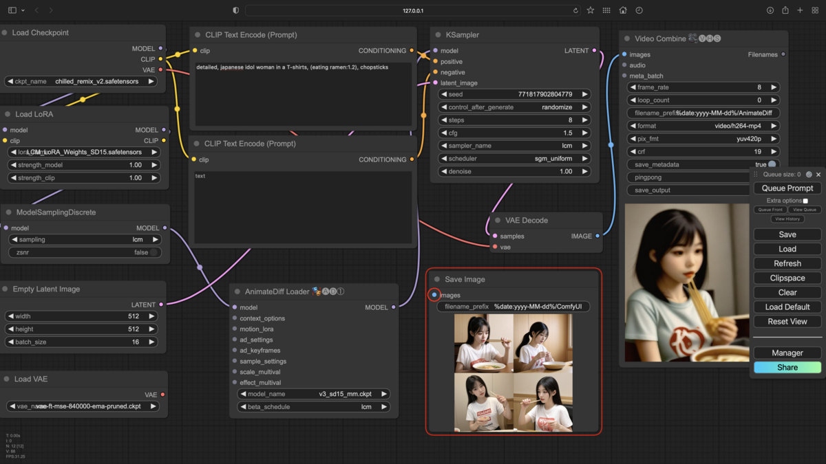Reload the 127.0.0.1 page
826x464 pixels.
pos(575,10)
